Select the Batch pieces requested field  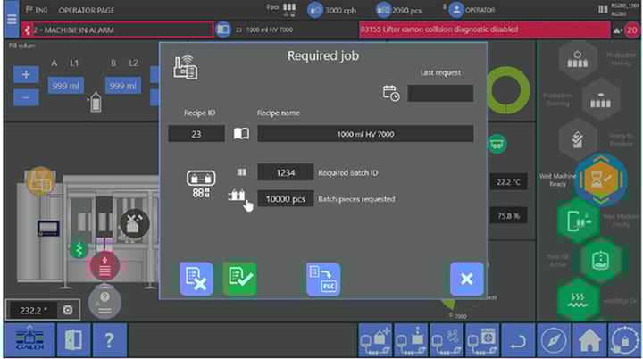tap(285, 198)
